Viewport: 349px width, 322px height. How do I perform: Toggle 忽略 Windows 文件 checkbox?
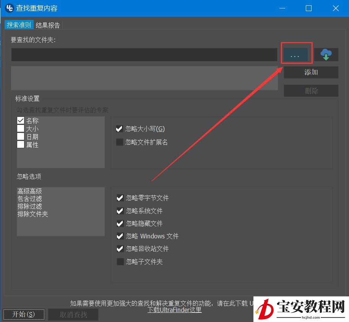coord(120,236)
